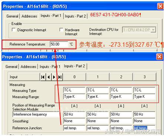
Task: Set Smoothing None for input 3
Action: click(x=144, y=121)
